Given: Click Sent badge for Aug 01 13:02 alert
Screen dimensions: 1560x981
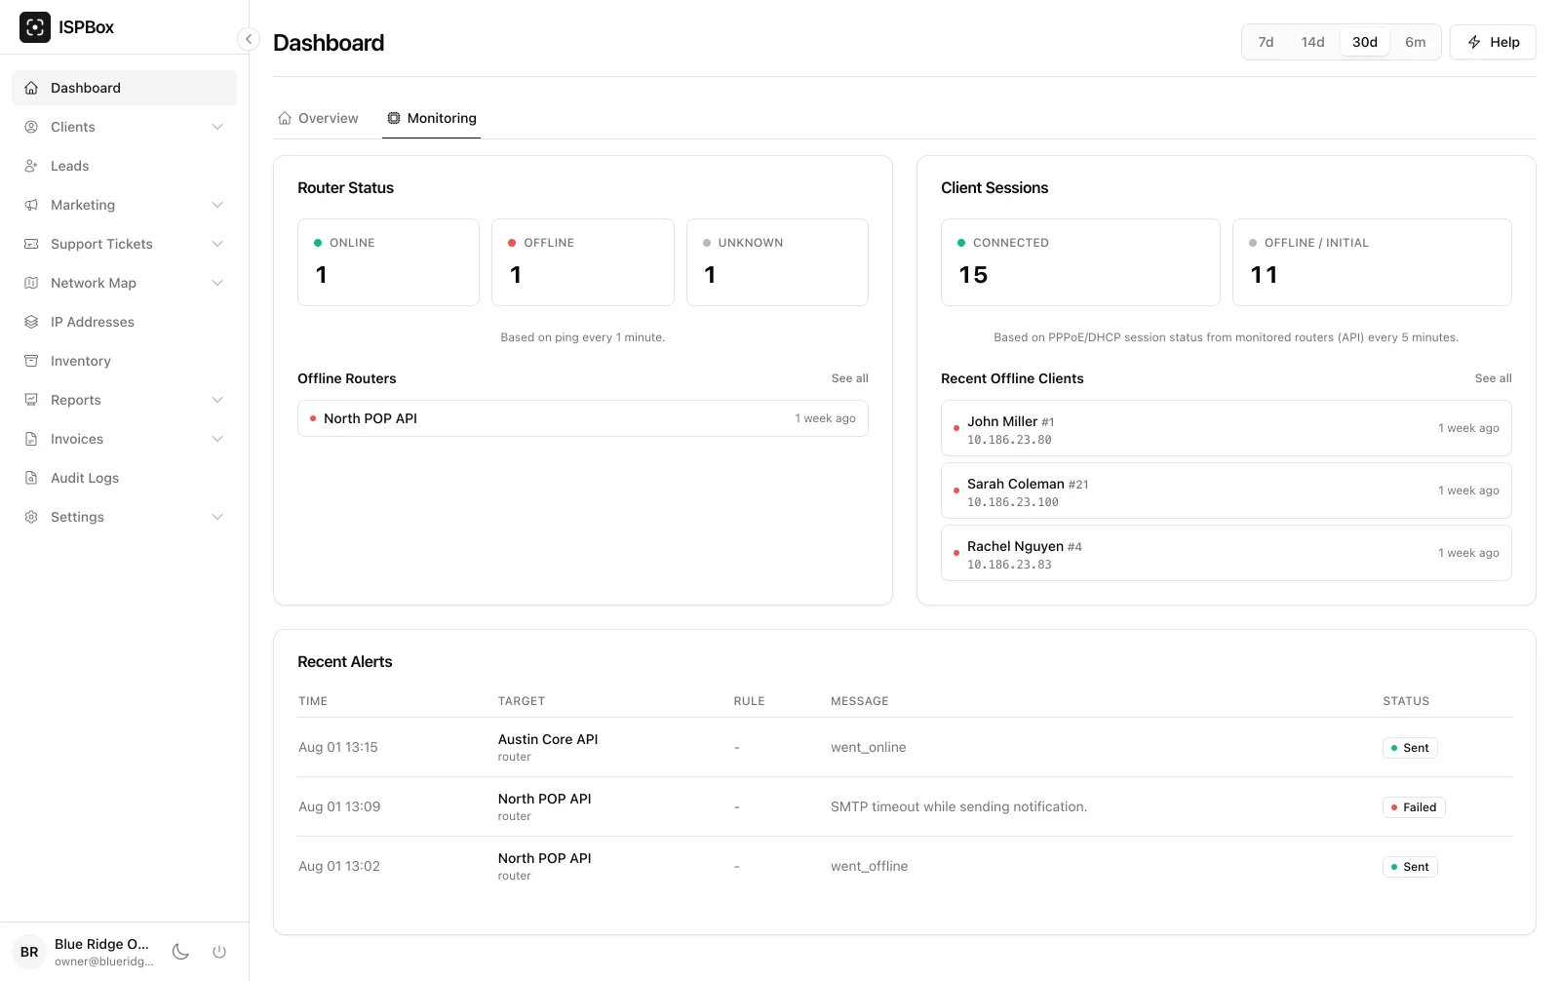Looking at the screenshot, I should (1410, 867).
